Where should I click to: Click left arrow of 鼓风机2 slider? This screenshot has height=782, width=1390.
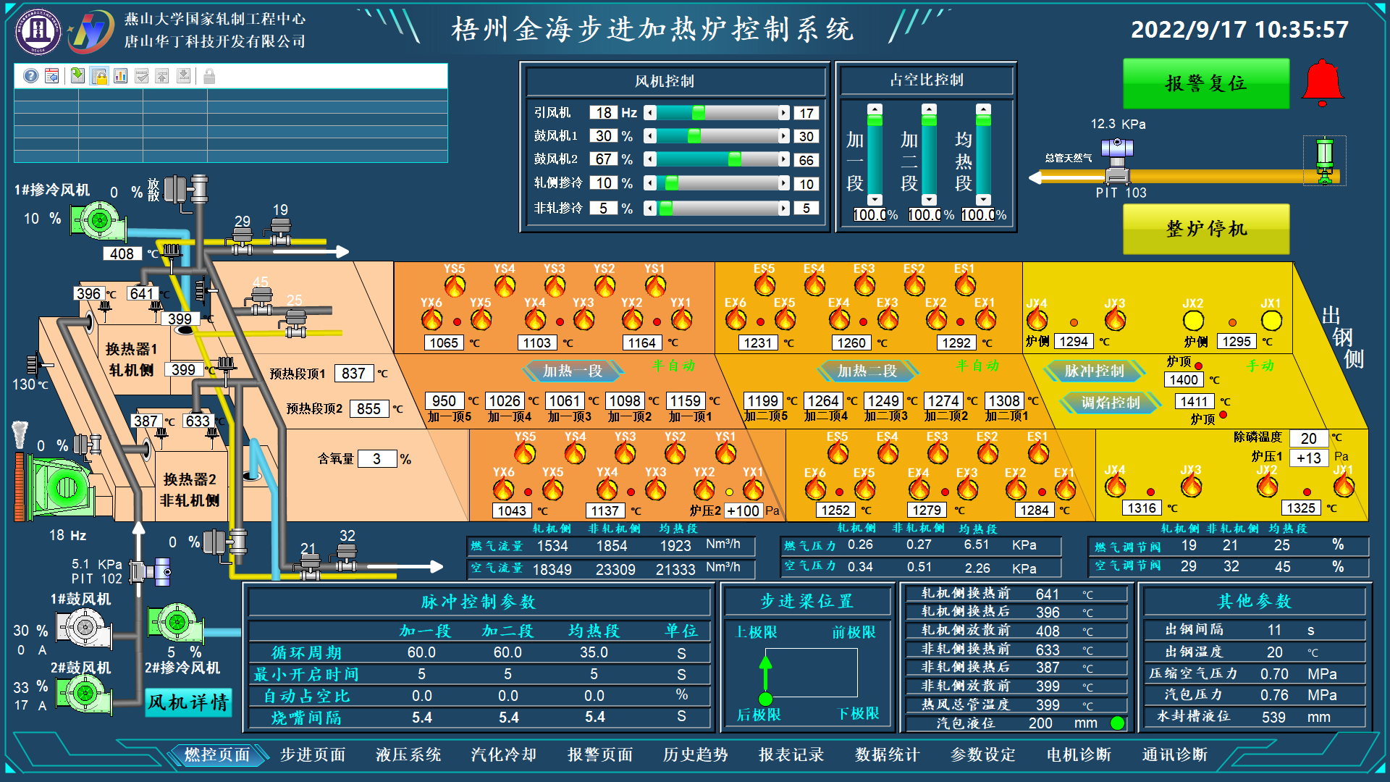650,159
